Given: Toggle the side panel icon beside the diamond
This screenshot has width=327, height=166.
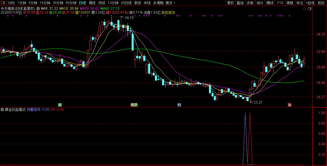Looking at the screenshot, I should click(x=310, y=9).
